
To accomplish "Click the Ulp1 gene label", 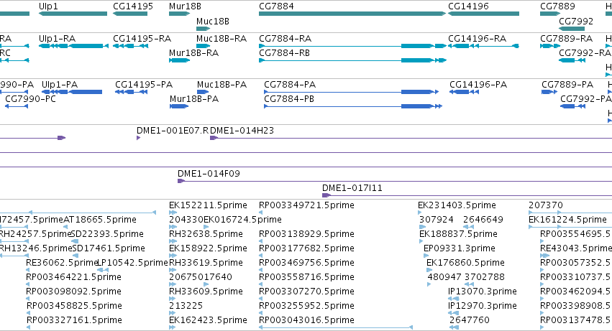I will 48,6.
